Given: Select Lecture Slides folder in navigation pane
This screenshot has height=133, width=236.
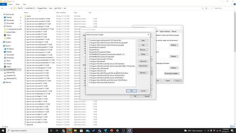Looking at the screenshot, I should click(x=11, y=32).
